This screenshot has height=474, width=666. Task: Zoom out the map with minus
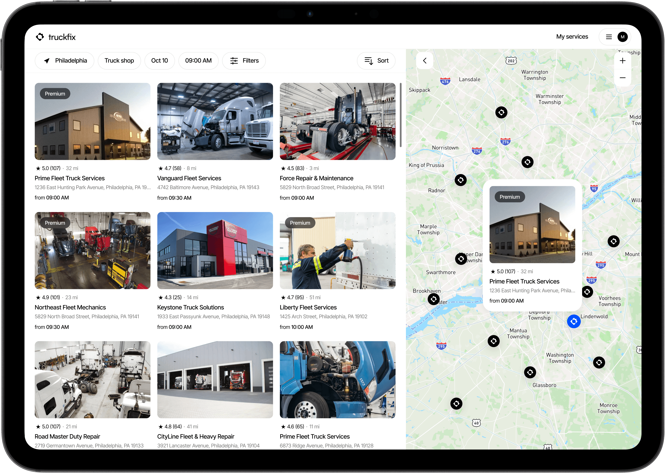[622, 78]
